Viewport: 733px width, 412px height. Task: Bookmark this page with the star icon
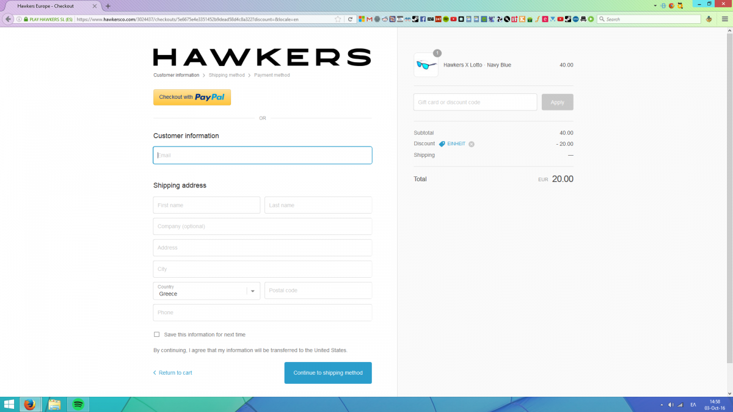tap(338, 19)
